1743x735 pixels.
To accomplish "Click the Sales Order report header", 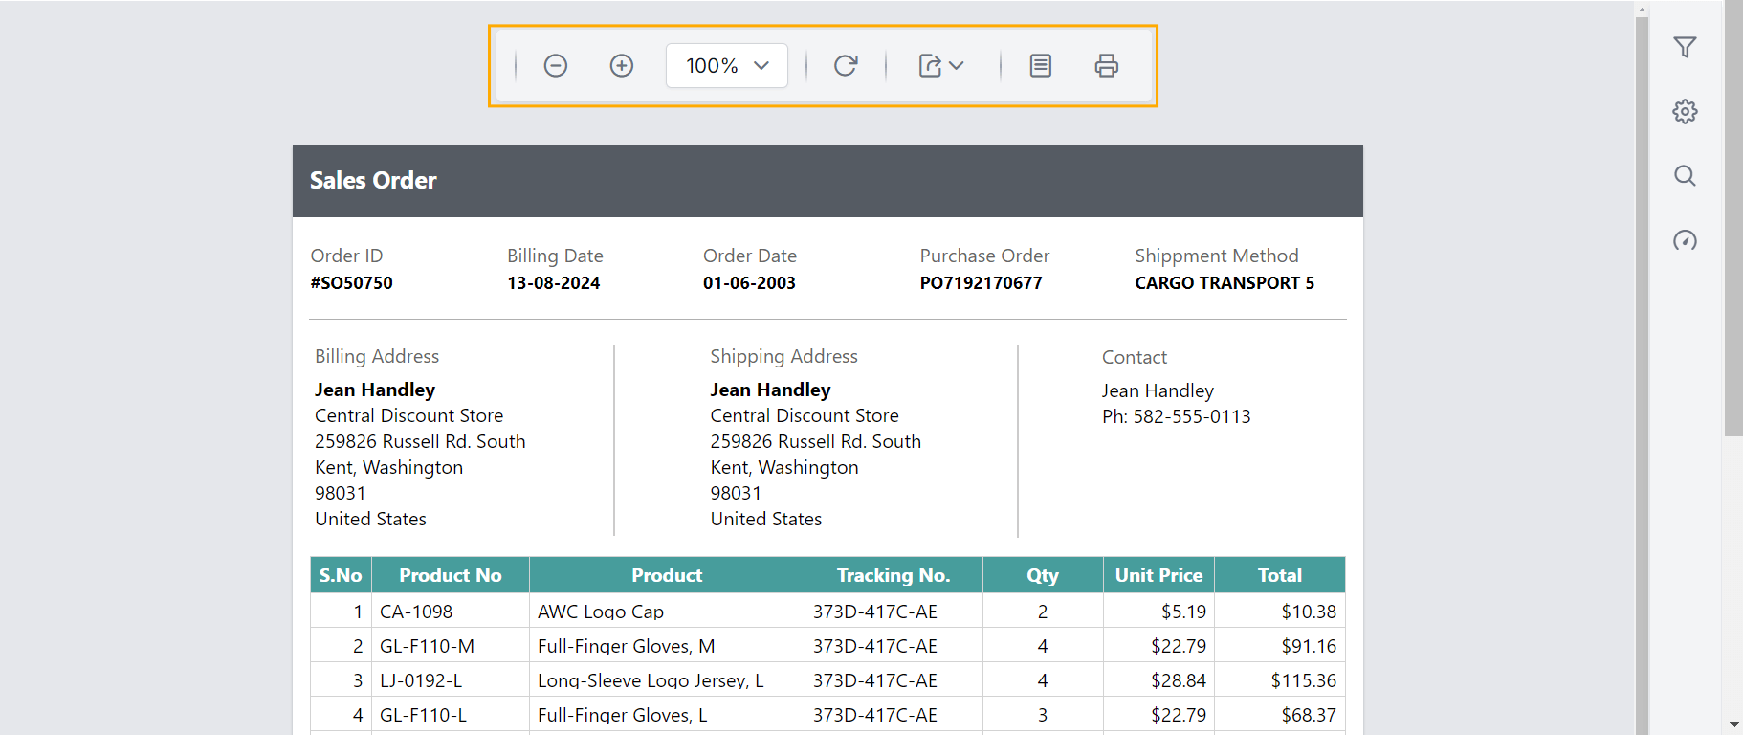I will pyautogui.click(x=373, y=181).
